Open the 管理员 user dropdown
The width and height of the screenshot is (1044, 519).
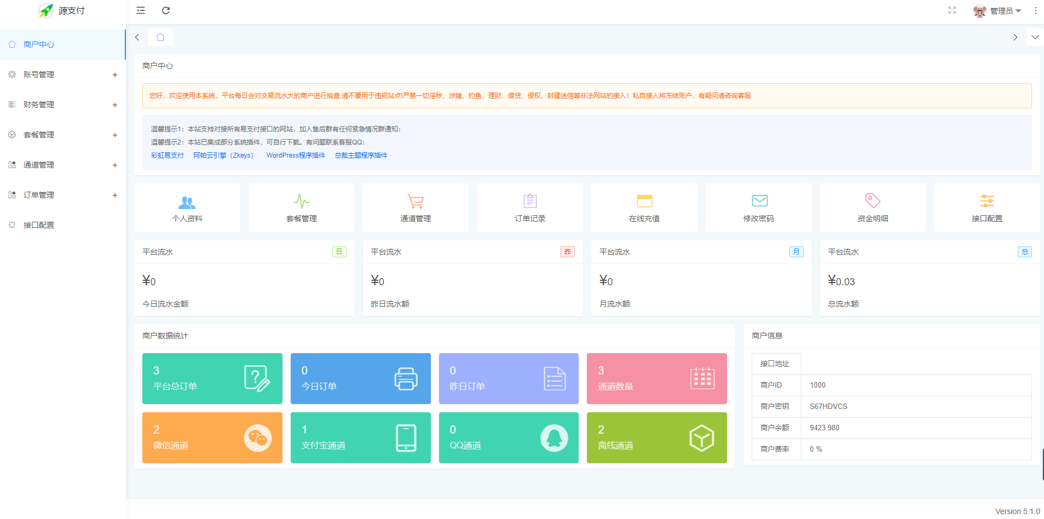point(1005,11)
